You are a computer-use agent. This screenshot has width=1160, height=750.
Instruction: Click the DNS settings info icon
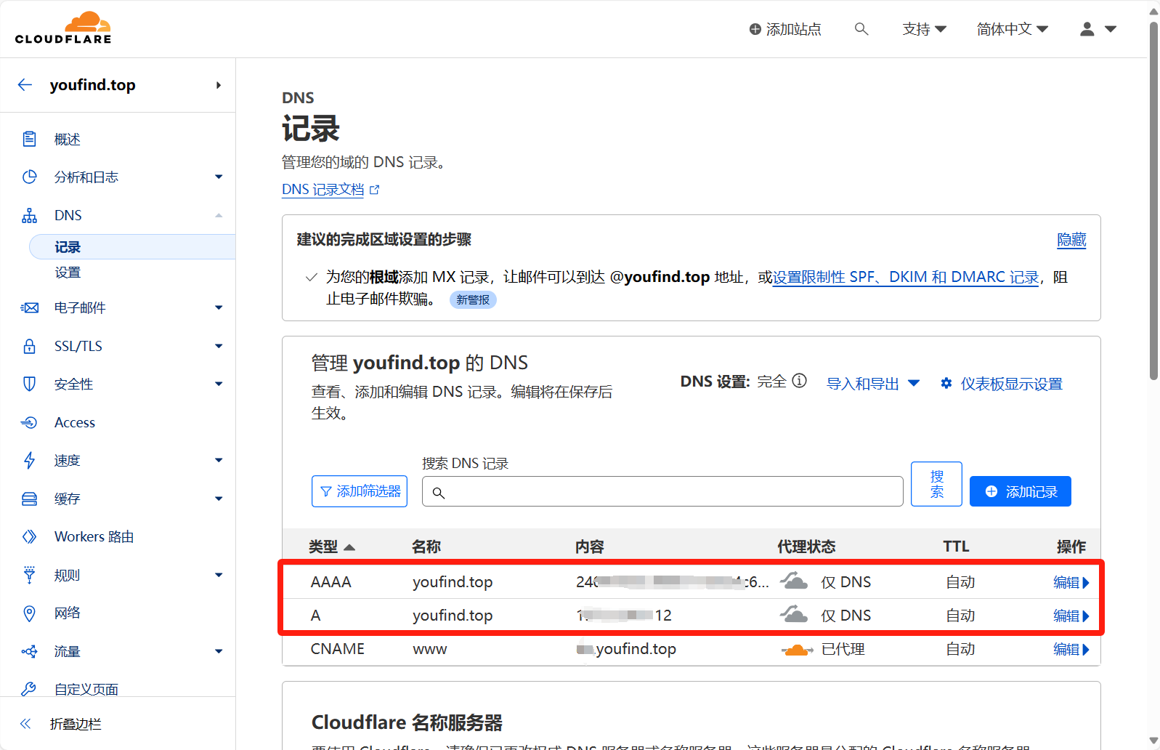(799, 381)
